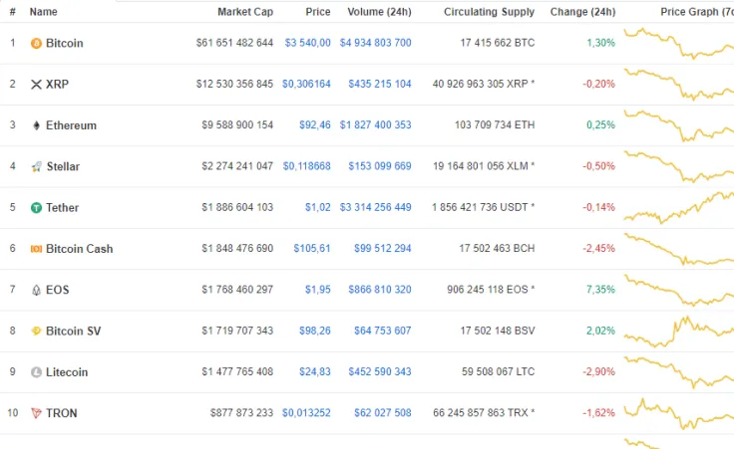Sort by the Market Cap column header
Screen dimensions: 734x449
[245, 12]
